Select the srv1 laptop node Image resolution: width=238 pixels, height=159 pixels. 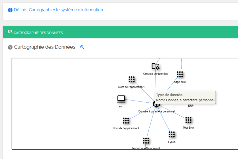121,99
